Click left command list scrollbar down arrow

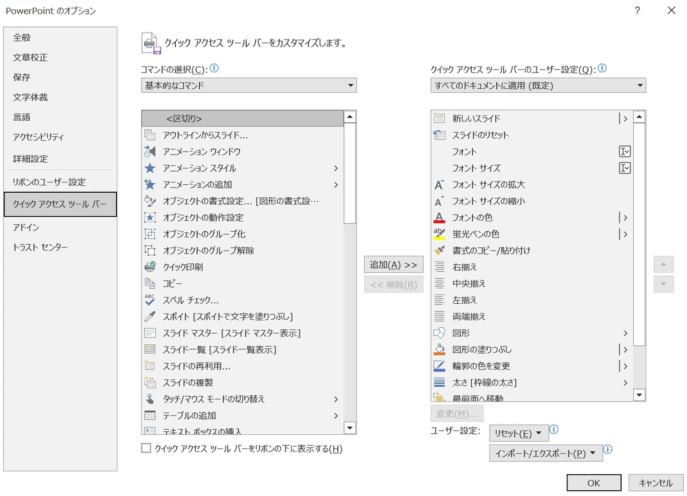[350, 427]
